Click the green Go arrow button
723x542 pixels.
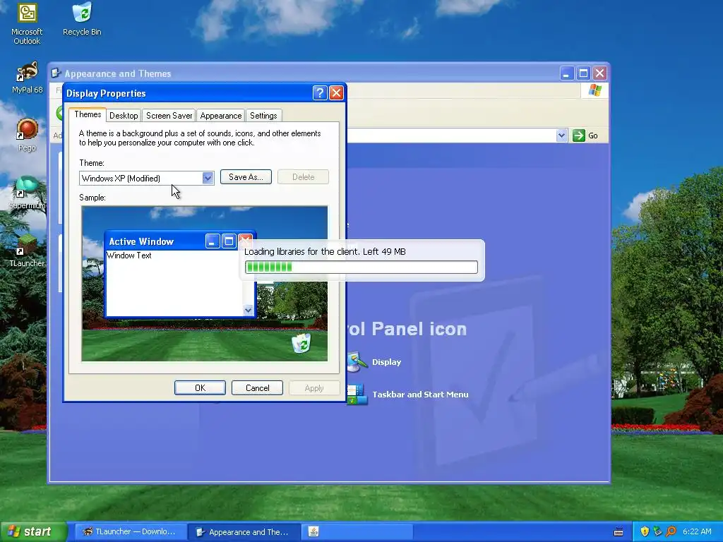pyautogui.click(x=579, y=135)
